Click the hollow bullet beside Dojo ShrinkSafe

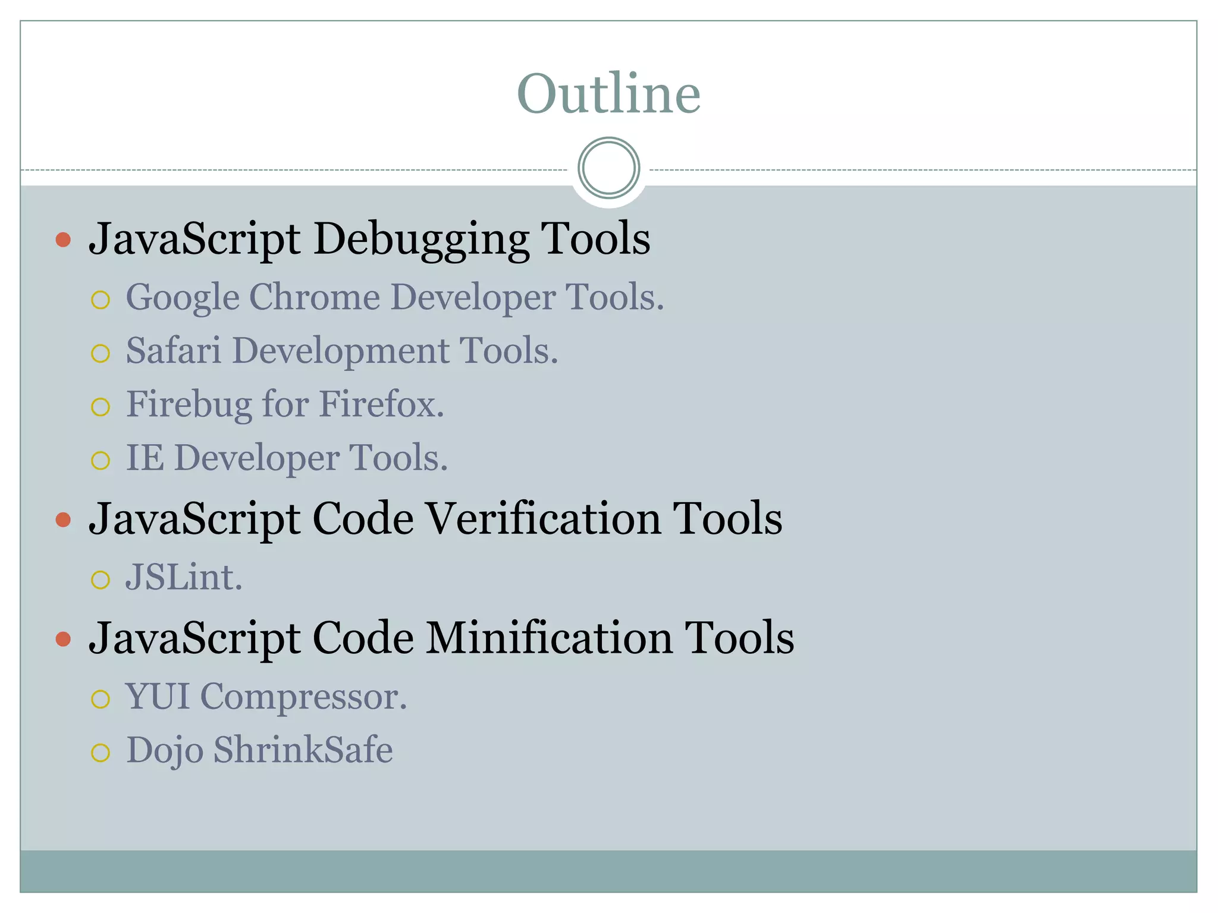pos(101,753)
